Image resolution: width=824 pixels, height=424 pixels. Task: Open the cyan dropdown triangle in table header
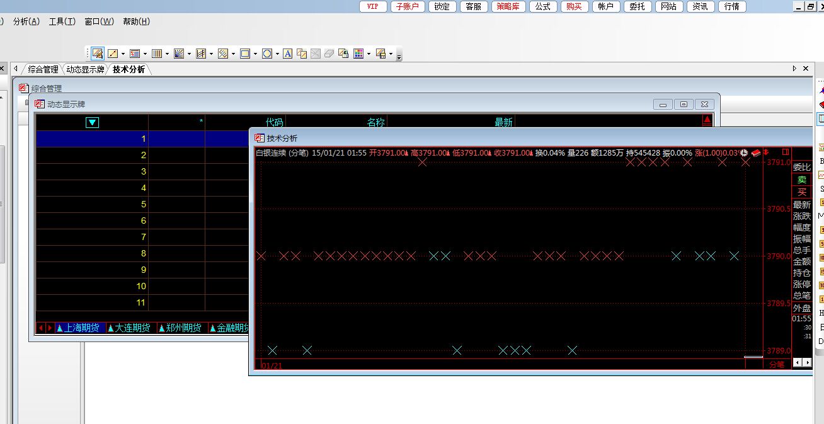pyautogui.click(x=92, y=122)
